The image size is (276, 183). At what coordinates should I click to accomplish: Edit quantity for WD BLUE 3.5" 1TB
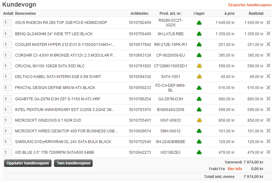[8, 152]
